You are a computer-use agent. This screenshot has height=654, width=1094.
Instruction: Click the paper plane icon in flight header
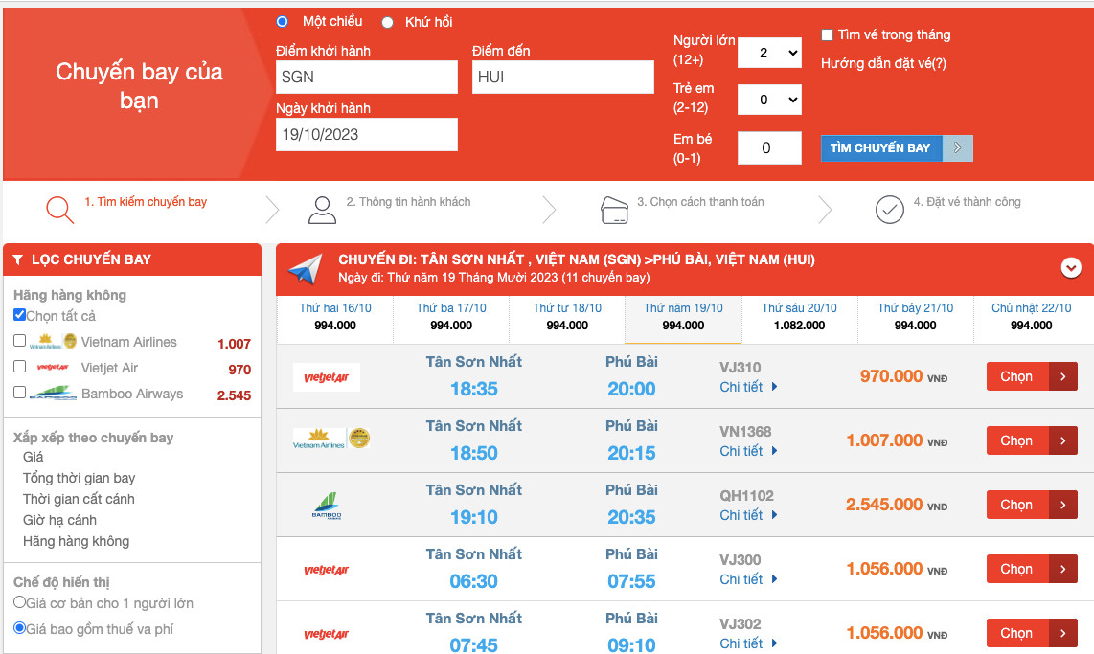click(x=306, y=270)
